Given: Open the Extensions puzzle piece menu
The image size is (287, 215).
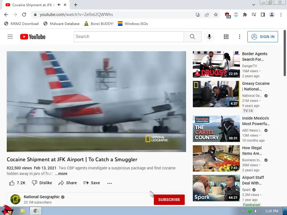Looking at the screenshot, I should (245, 15).
